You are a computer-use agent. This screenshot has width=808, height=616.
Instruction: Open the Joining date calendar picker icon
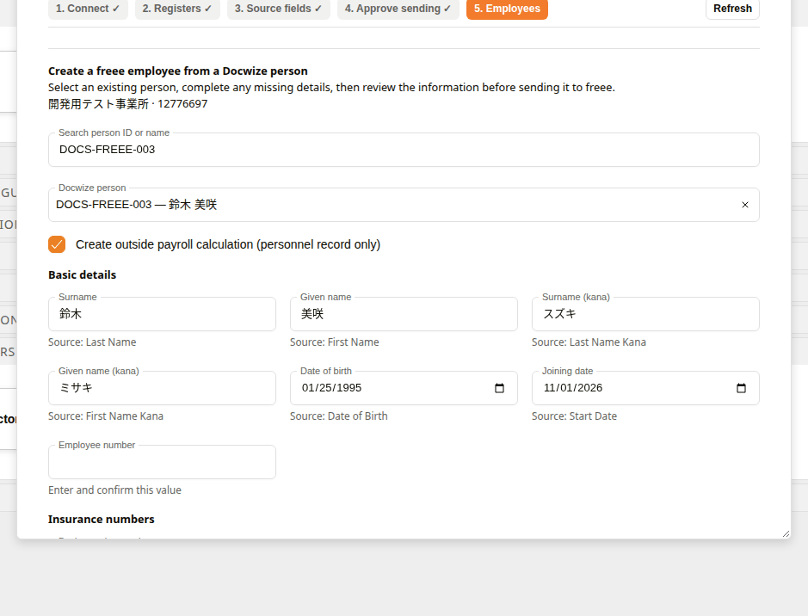[741, 388]
